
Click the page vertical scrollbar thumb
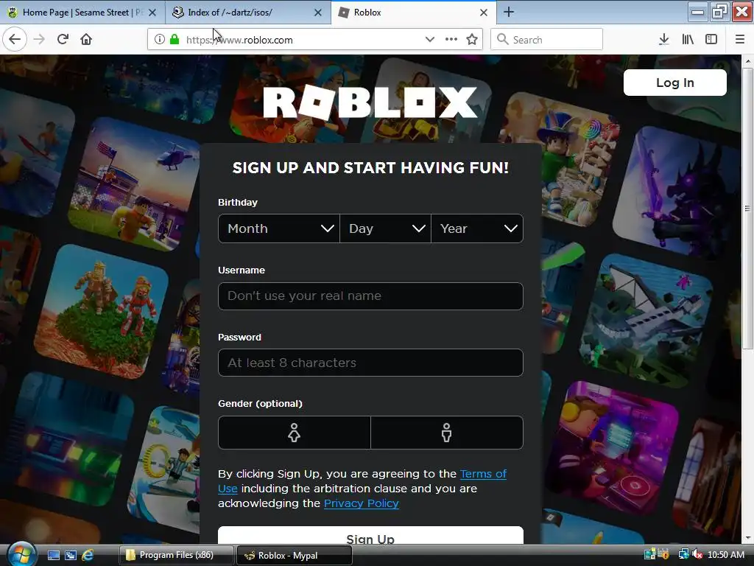[x=747, y=208]
